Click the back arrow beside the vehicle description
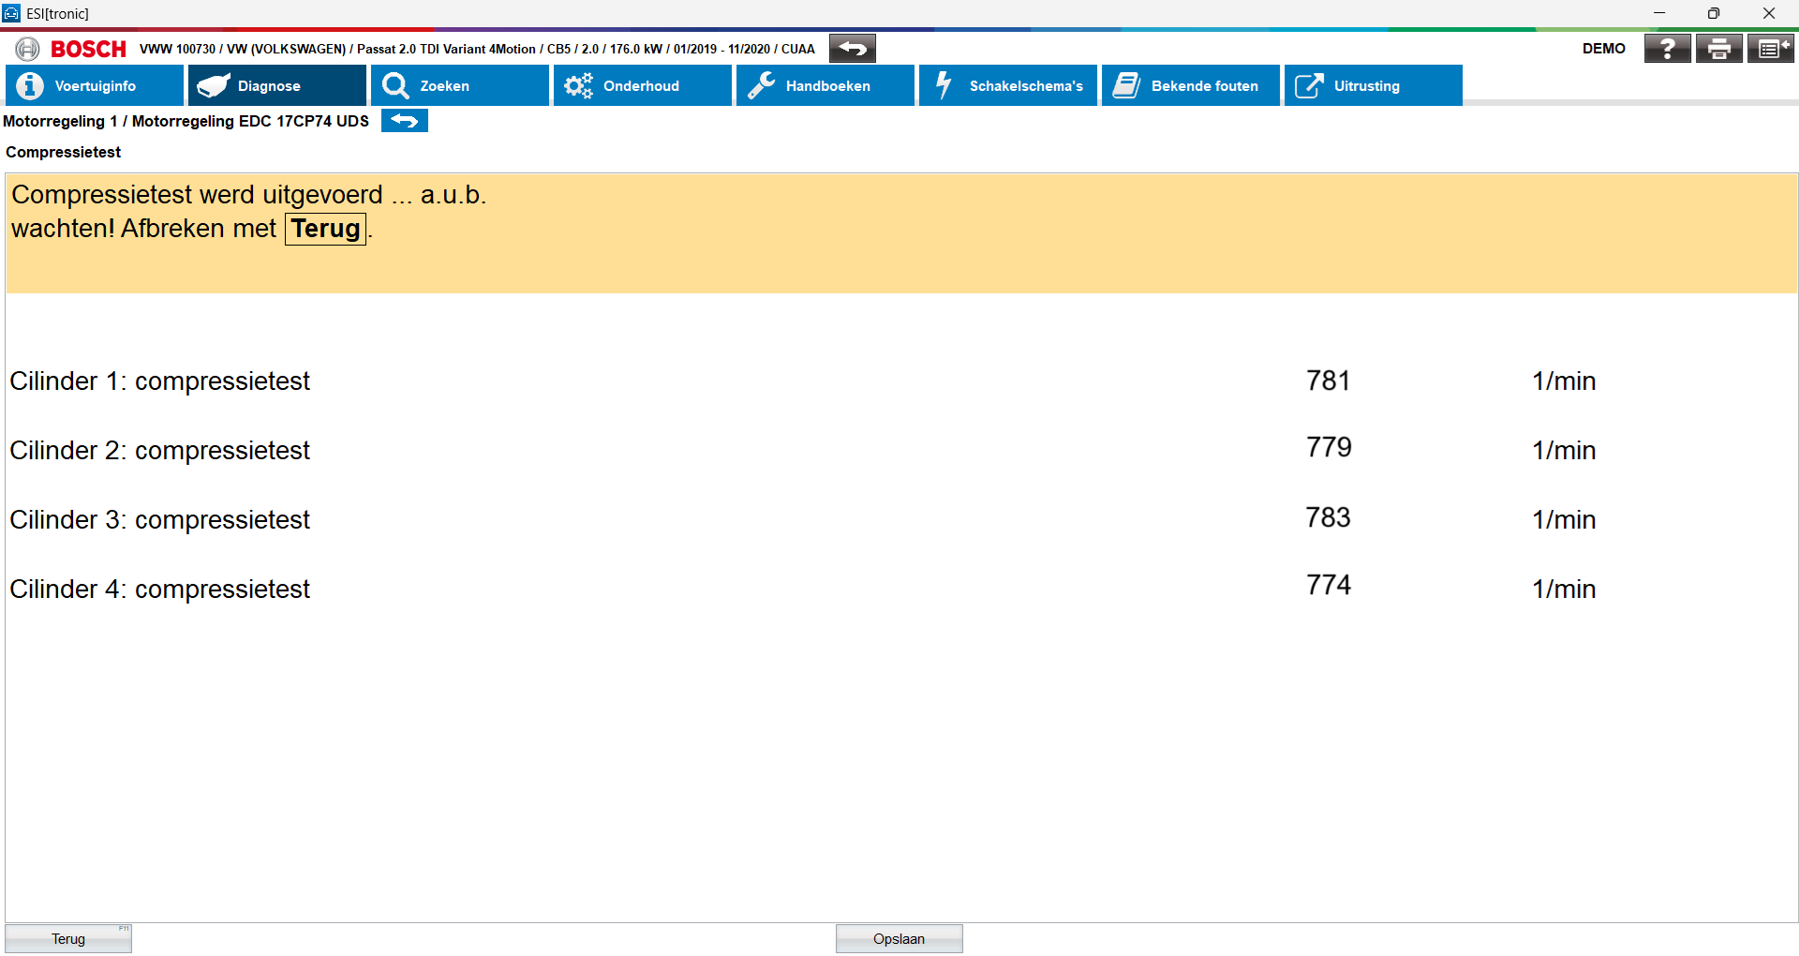 (852, 49)
